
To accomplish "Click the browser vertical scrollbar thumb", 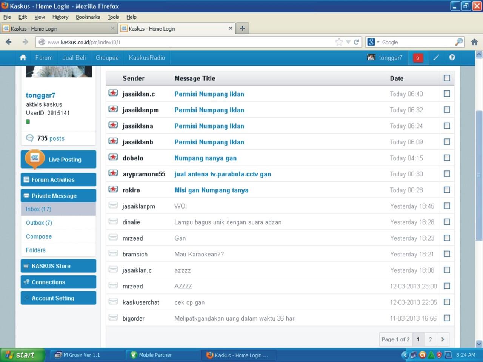I will pos(479,175).
